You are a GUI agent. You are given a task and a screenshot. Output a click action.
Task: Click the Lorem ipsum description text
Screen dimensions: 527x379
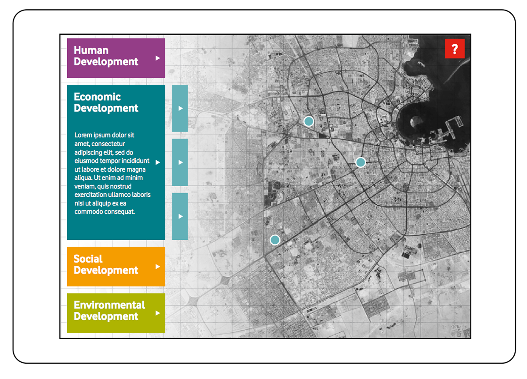[x=112, y=173]
